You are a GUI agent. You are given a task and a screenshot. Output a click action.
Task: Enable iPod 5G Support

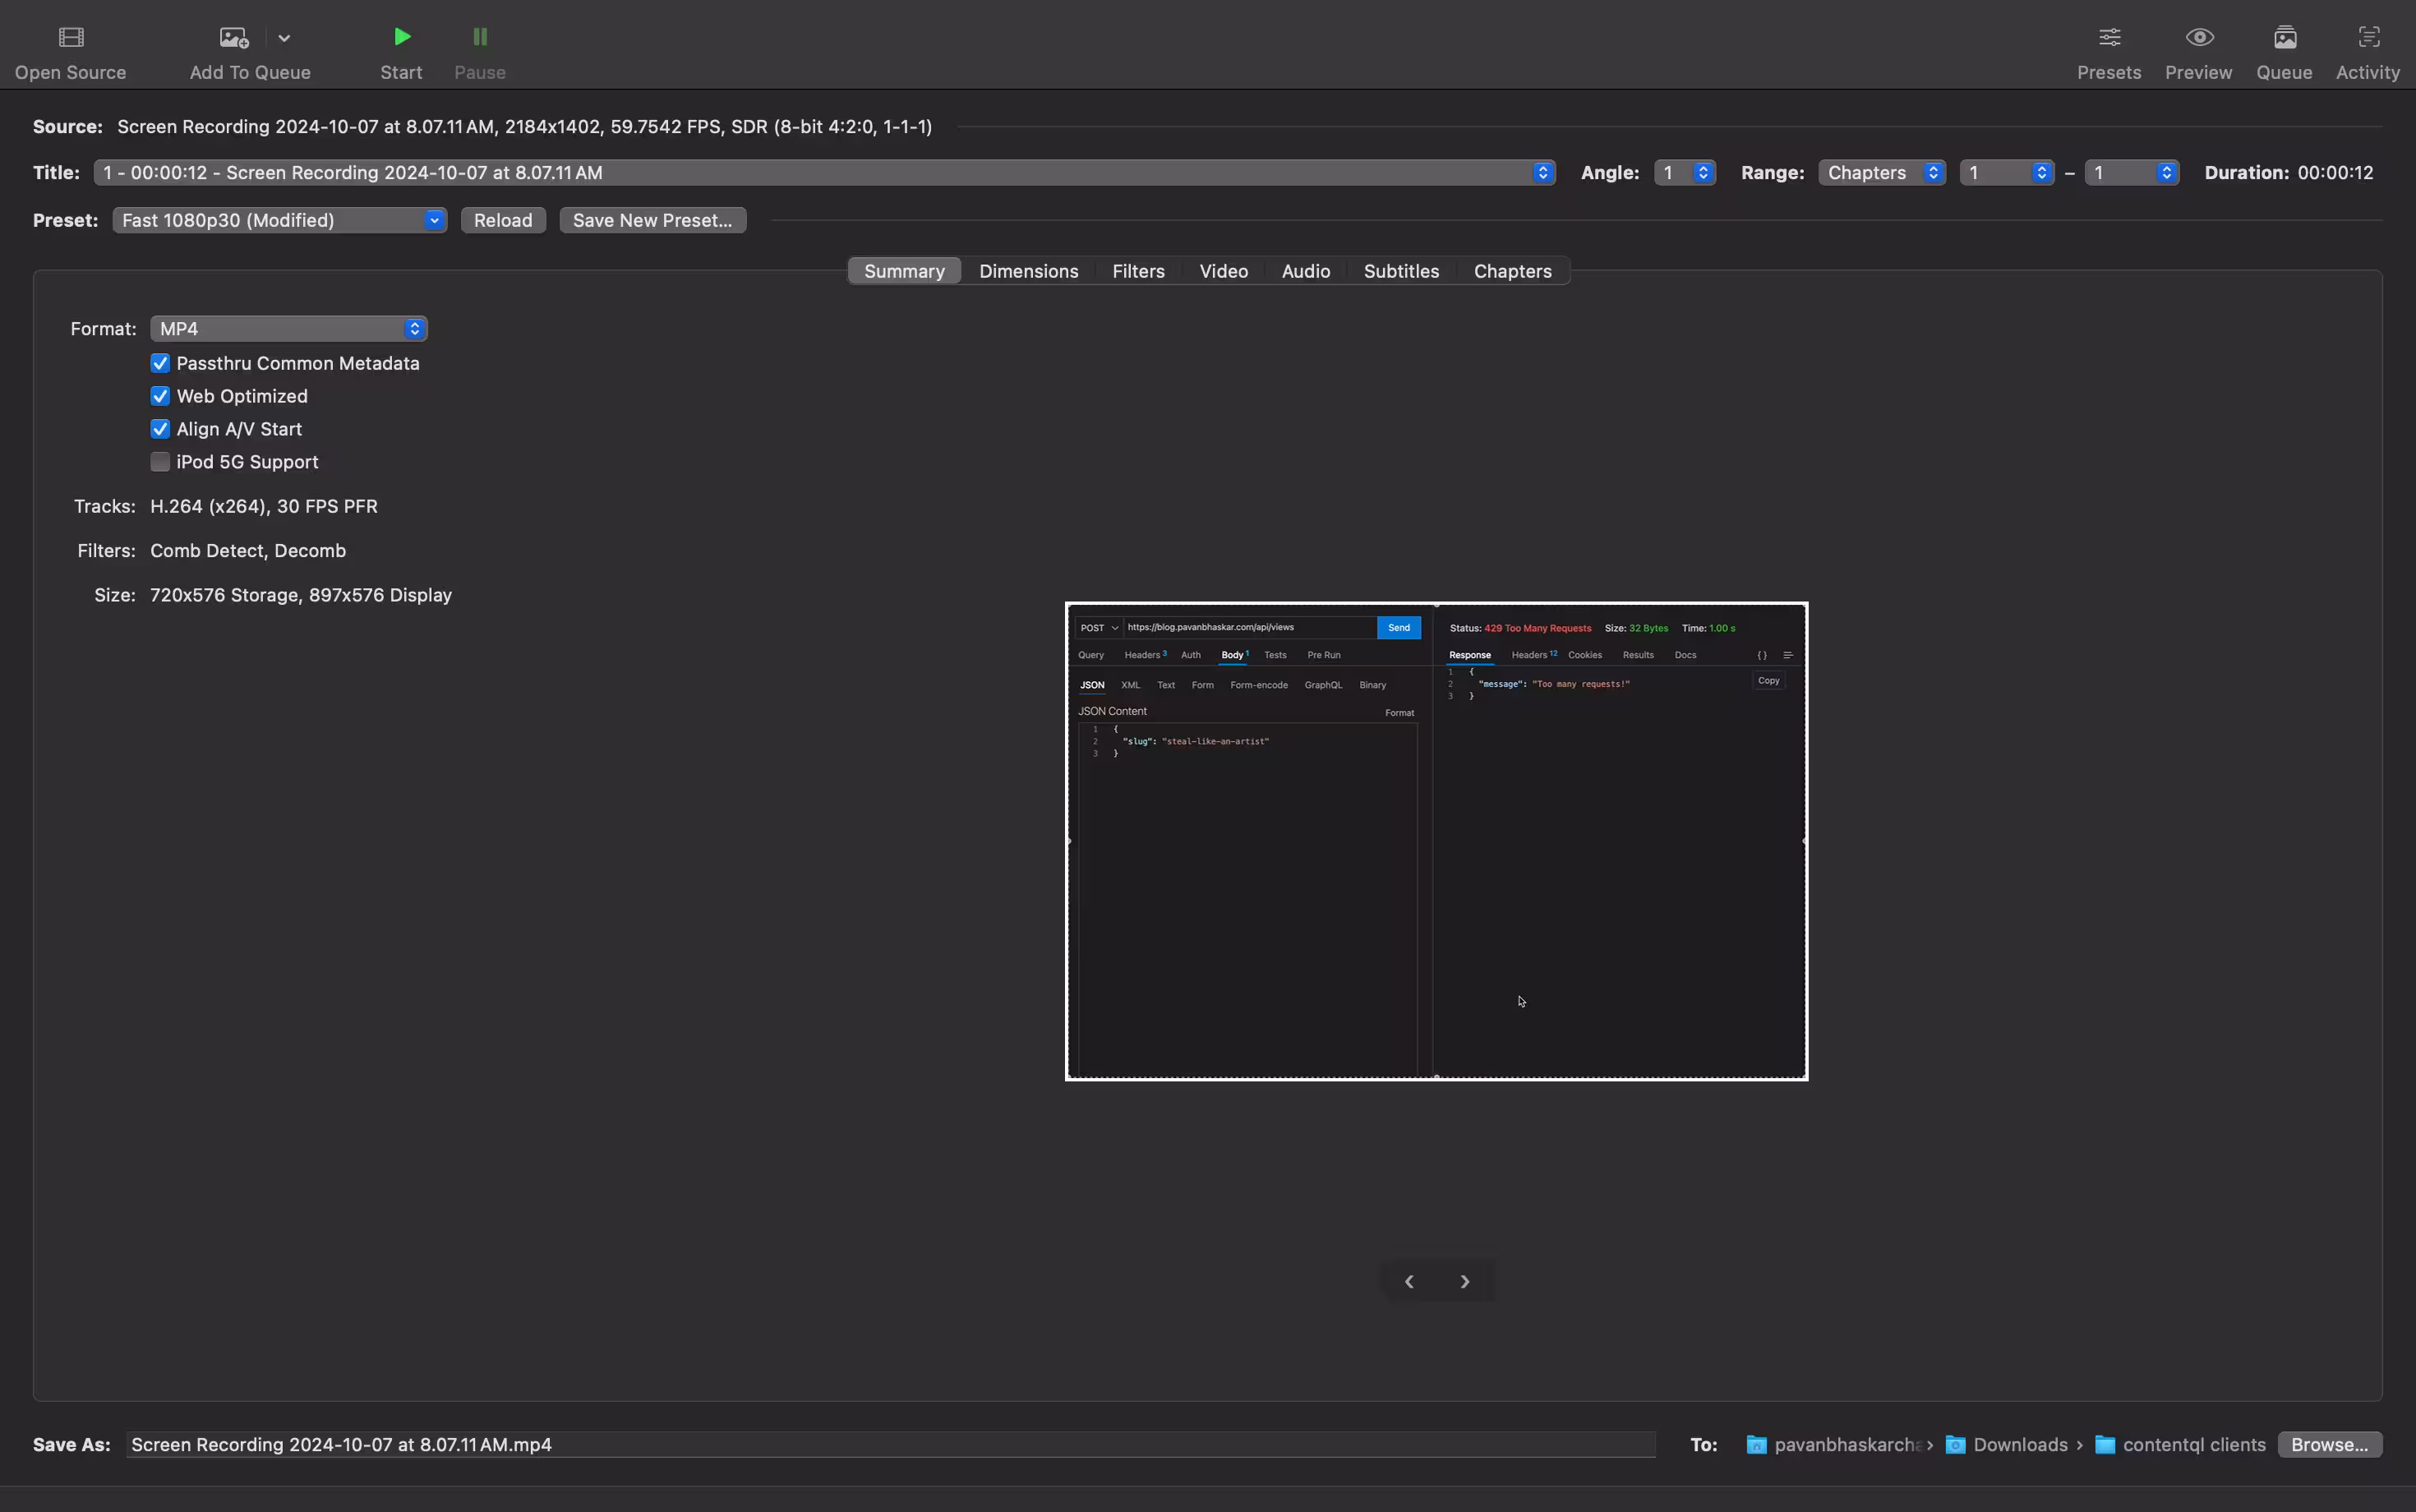[160, 462]
